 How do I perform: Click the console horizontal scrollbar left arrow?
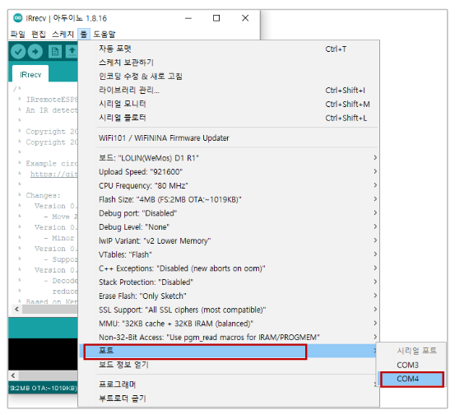[x=13, y=375]
